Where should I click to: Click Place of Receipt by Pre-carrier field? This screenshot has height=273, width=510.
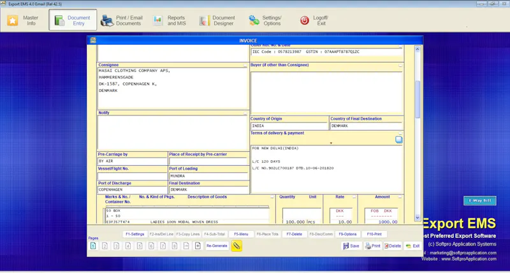pos(208,161)
